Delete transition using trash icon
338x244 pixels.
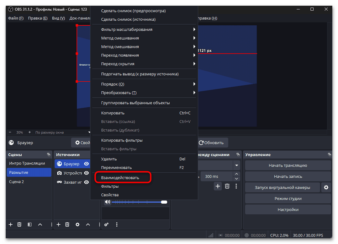pos(227,186)
